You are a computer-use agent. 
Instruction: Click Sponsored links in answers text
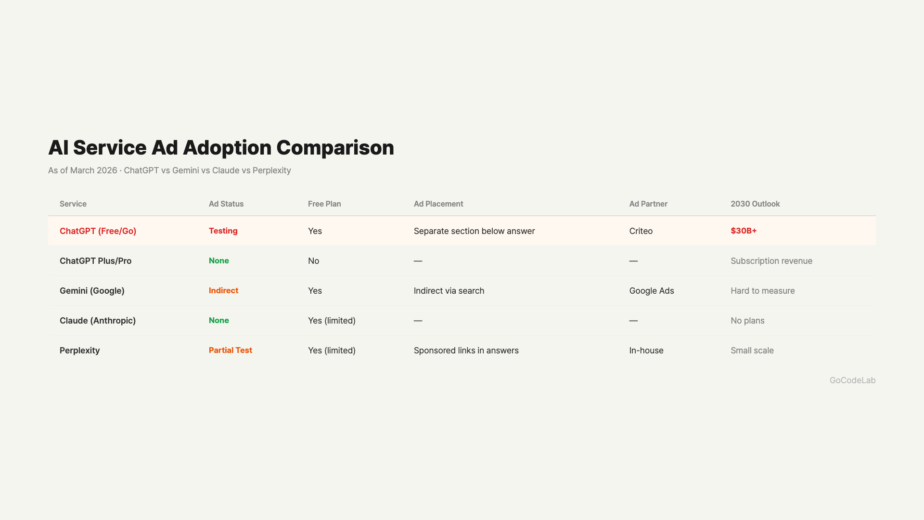click(x=466, y=351)
